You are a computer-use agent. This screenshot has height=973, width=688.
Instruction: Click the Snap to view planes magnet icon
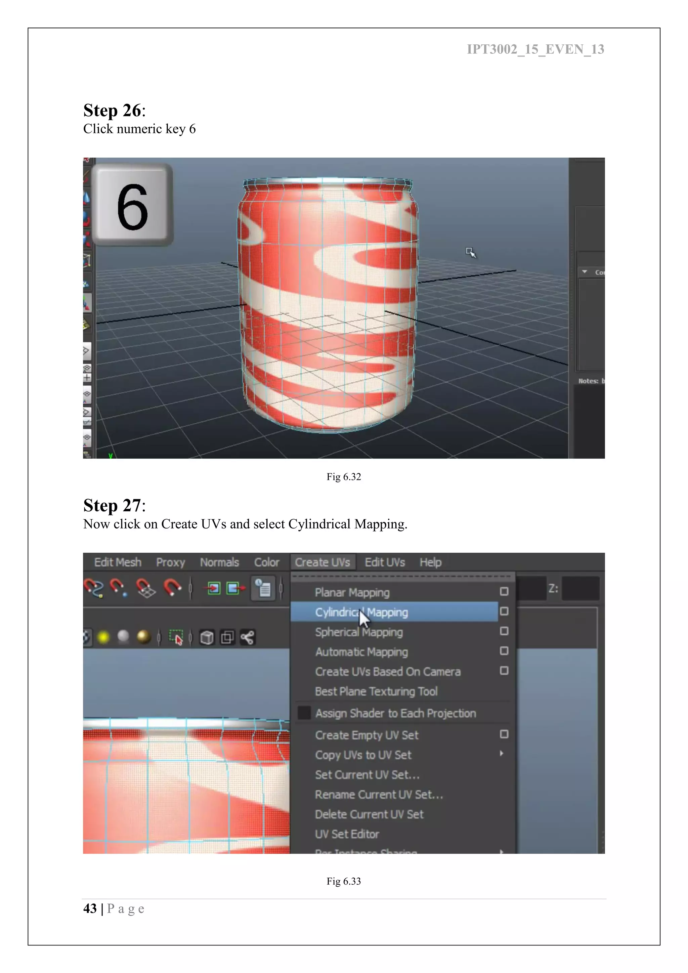(146, 588)
